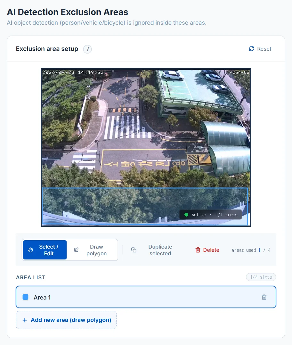Delete the selected exclusion area

pos(207,250)
